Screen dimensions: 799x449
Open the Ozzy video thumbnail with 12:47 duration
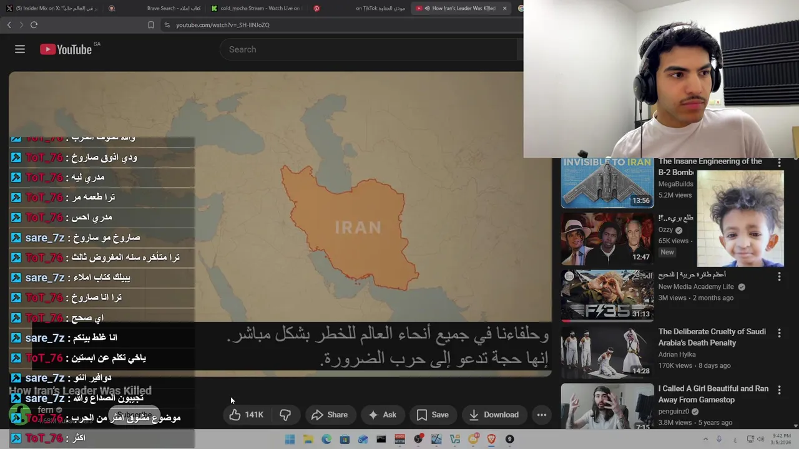[607, 239]
